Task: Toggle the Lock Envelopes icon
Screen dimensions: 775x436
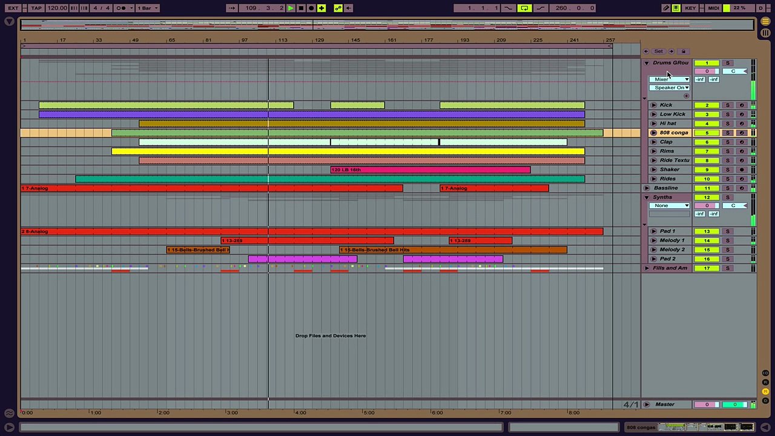Action: click(684, 51)
